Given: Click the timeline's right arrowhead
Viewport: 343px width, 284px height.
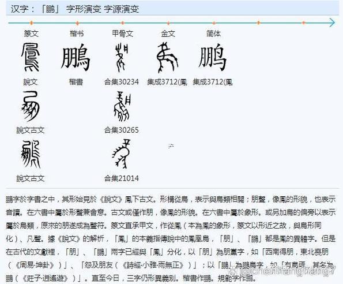Looking at the screenshot, I should click(x=331, y=23).
